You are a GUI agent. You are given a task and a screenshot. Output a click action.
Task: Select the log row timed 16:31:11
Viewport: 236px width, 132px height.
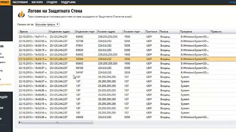pos(127,37)
